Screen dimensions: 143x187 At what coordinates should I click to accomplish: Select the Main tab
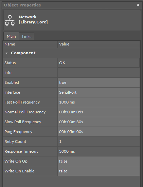[x=11, y=36]
